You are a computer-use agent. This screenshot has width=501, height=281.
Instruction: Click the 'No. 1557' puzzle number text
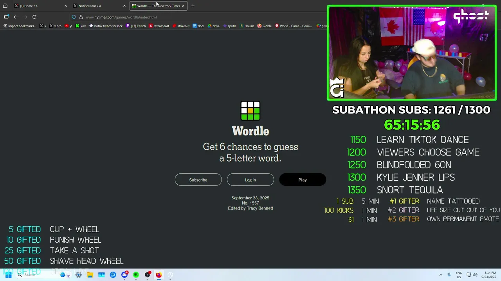coord(250,203)
